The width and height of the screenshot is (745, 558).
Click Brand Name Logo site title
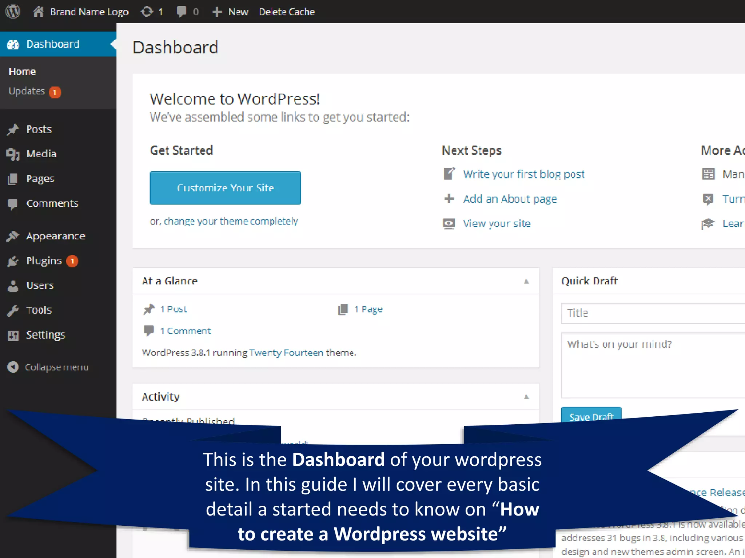pyautogui.click(x=89, y=12)
